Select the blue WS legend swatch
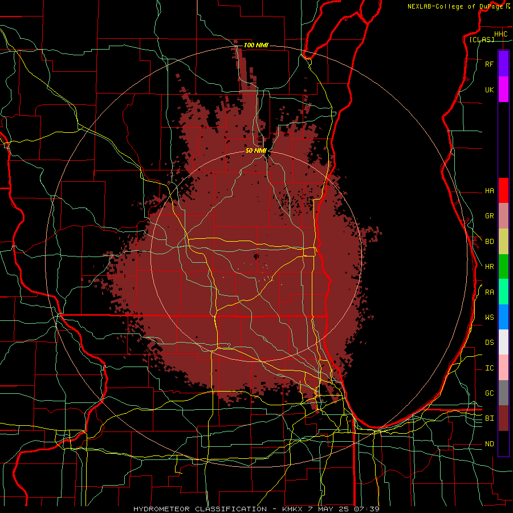The width and height of the screenshot is (513, 513). coord(503,317)
